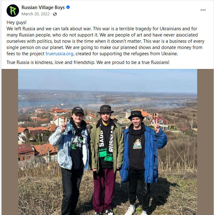Open the March 20, 2022 timestamp
The height and width of the screenshot is (215, 214).
pyautogui.click(x=36, y=14)
